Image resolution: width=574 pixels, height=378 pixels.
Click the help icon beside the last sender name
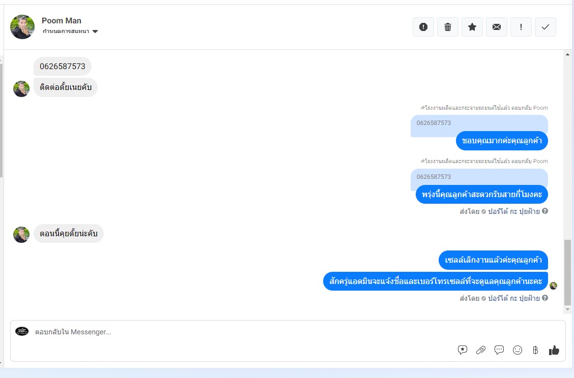point(545,298)
